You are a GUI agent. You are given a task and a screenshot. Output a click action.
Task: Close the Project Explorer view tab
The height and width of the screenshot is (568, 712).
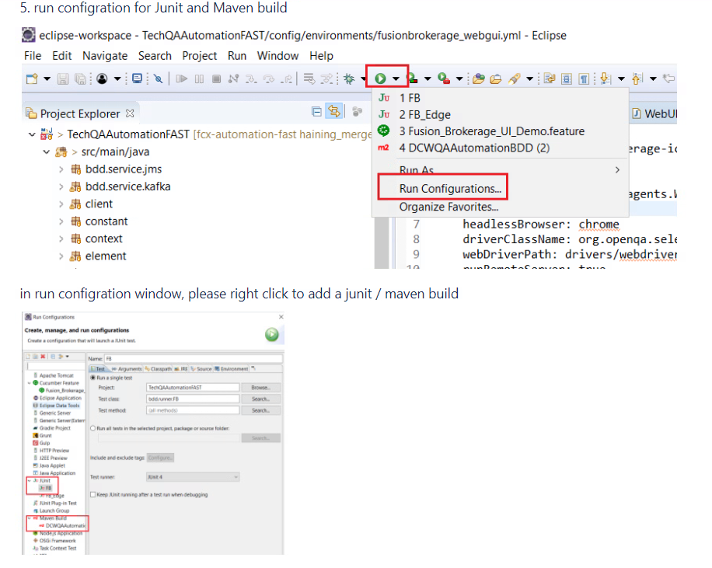pos(130,113)
